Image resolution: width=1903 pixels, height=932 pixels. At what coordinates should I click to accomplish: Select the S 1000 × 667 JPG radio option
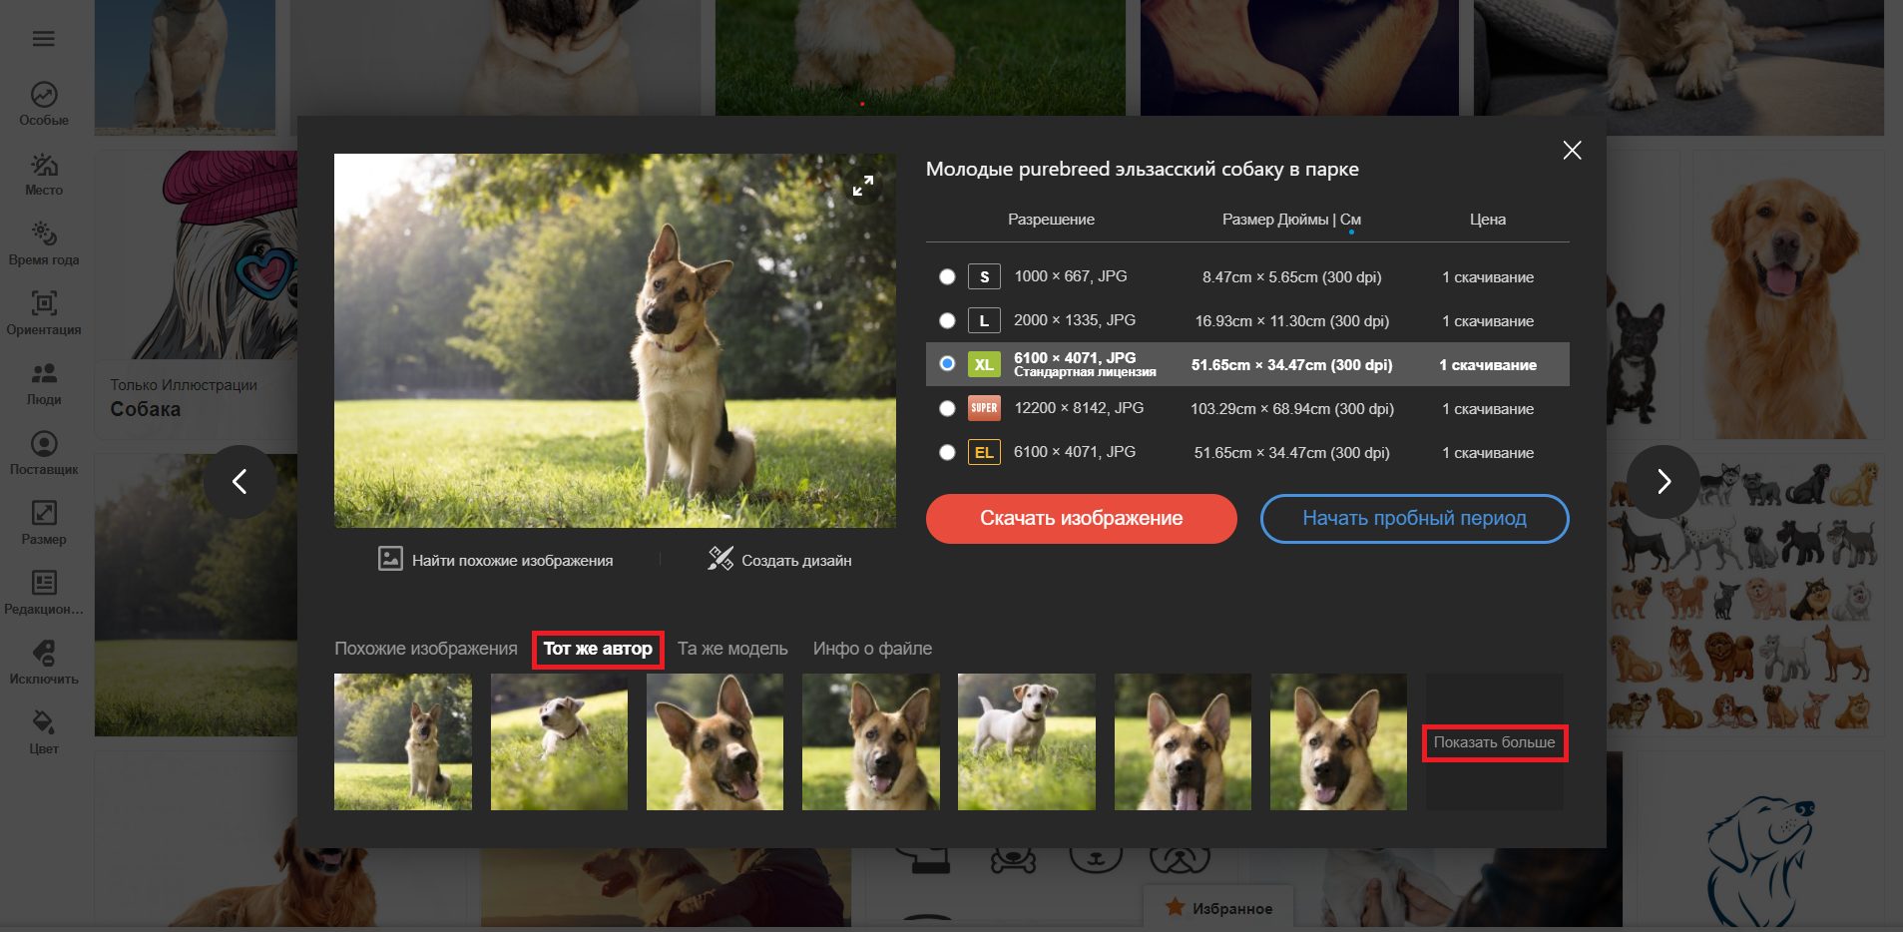947,277
